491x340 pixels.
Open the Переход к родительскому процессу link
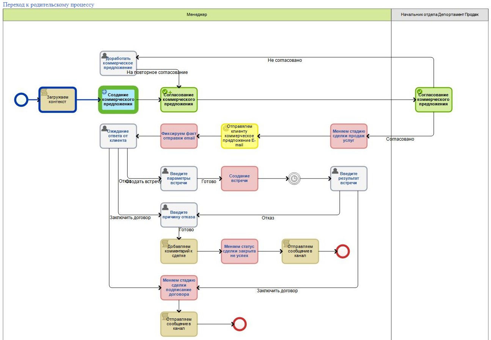point(49,5)
